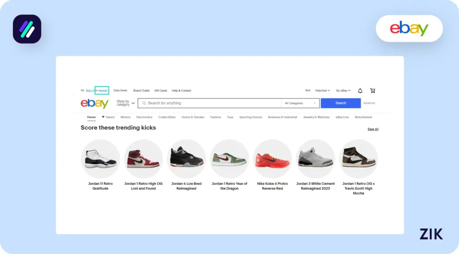Open Nike Kobe 6 Protro image
The height and width of the screenshot is (254, 459).
click(273, 159)
